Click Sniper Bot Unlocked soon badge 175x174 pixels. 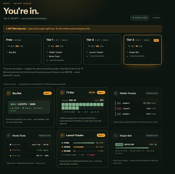(152, 136)
